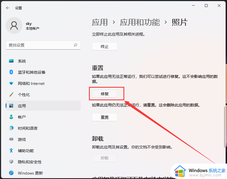Click the vertical scrollbar on the right
The width and height of the screenshot is (227, 179).
coord(224,127)
